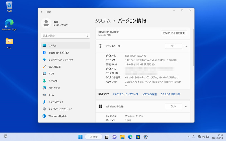Open システムの詳細設定 link
The width and height of the screenshot is (226, 141).
click(171, 94)
